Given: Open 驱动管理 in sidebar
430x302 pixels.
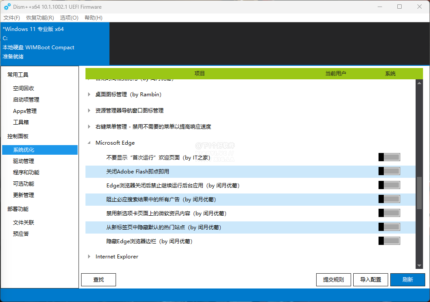Looking at the screenshot, I should click(x=24, y=161).
